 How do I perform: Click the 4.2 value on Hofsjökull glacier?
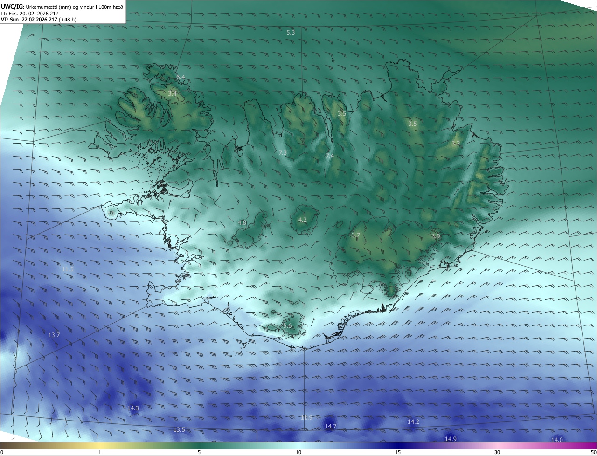click(x=302, y=220)
